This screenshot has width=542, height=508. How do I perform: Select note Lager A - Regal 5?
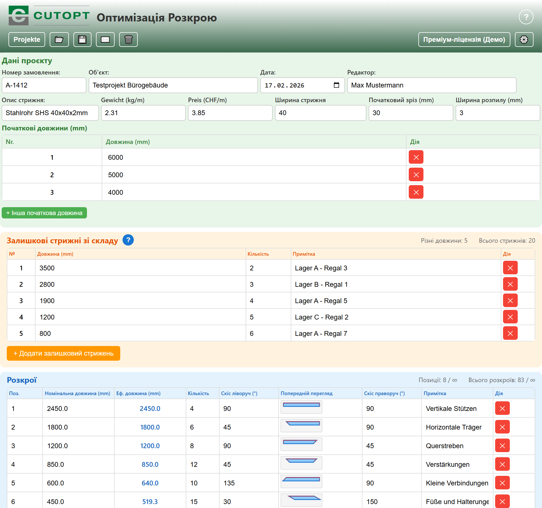coord(396,301)
